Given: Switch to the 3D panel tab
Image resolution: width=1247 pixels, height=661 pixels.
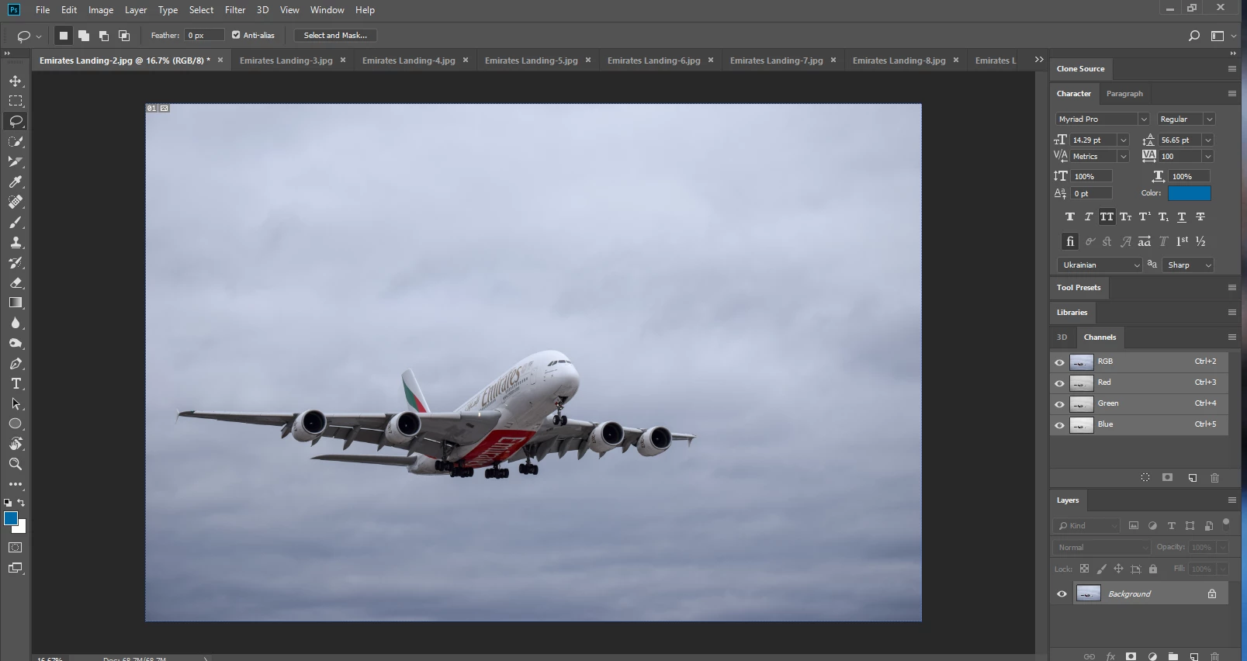Looking at the screenshot, I should (1062, 337).
